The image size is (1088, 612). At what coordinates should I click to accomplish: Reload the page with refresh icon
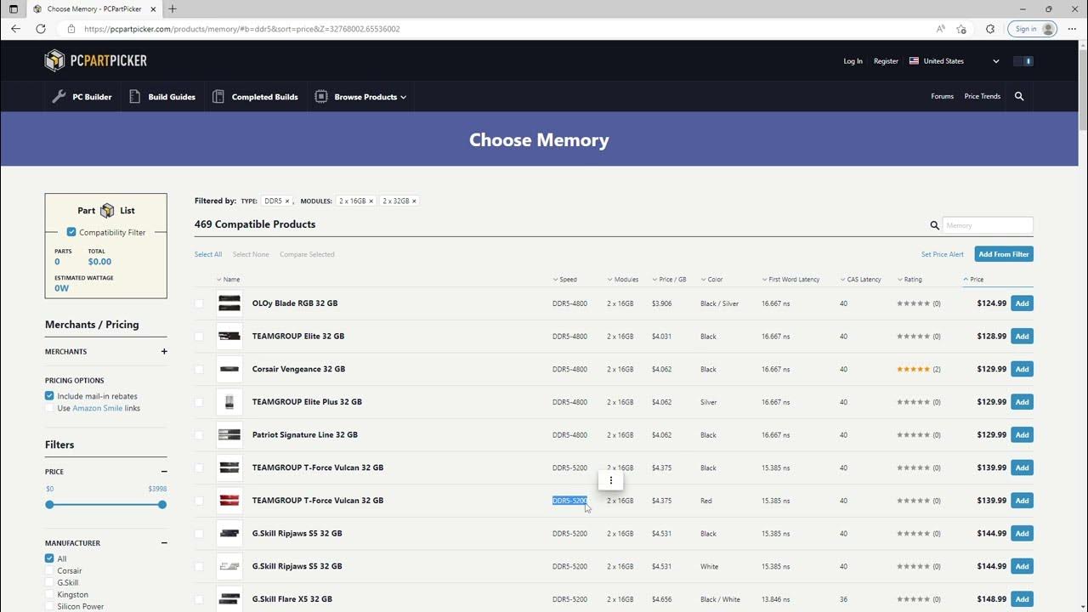pos(41,28)
